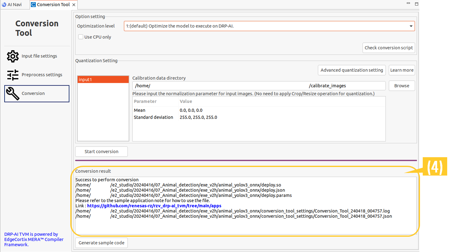The image size is (453, 252).
Task: Click the Learn more button
Action: tap(402, 70)
